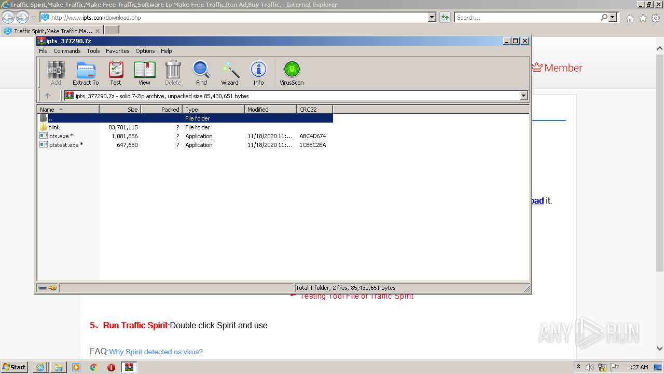Select the 83,701,115 size cell
The width and height of the screenshot is (664, 374).
(x=123, y=127)
